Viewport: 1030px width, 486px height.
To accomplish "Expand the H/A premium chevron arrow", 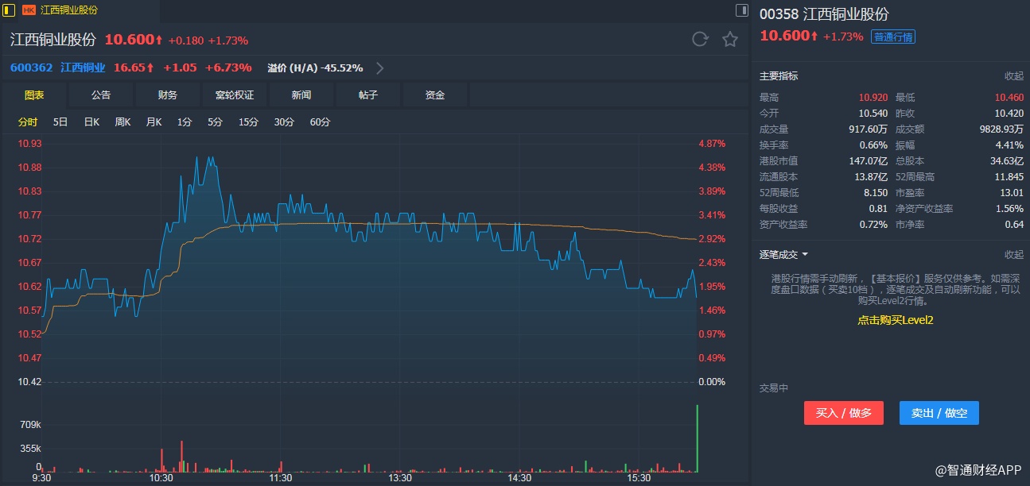I will 379,67.
